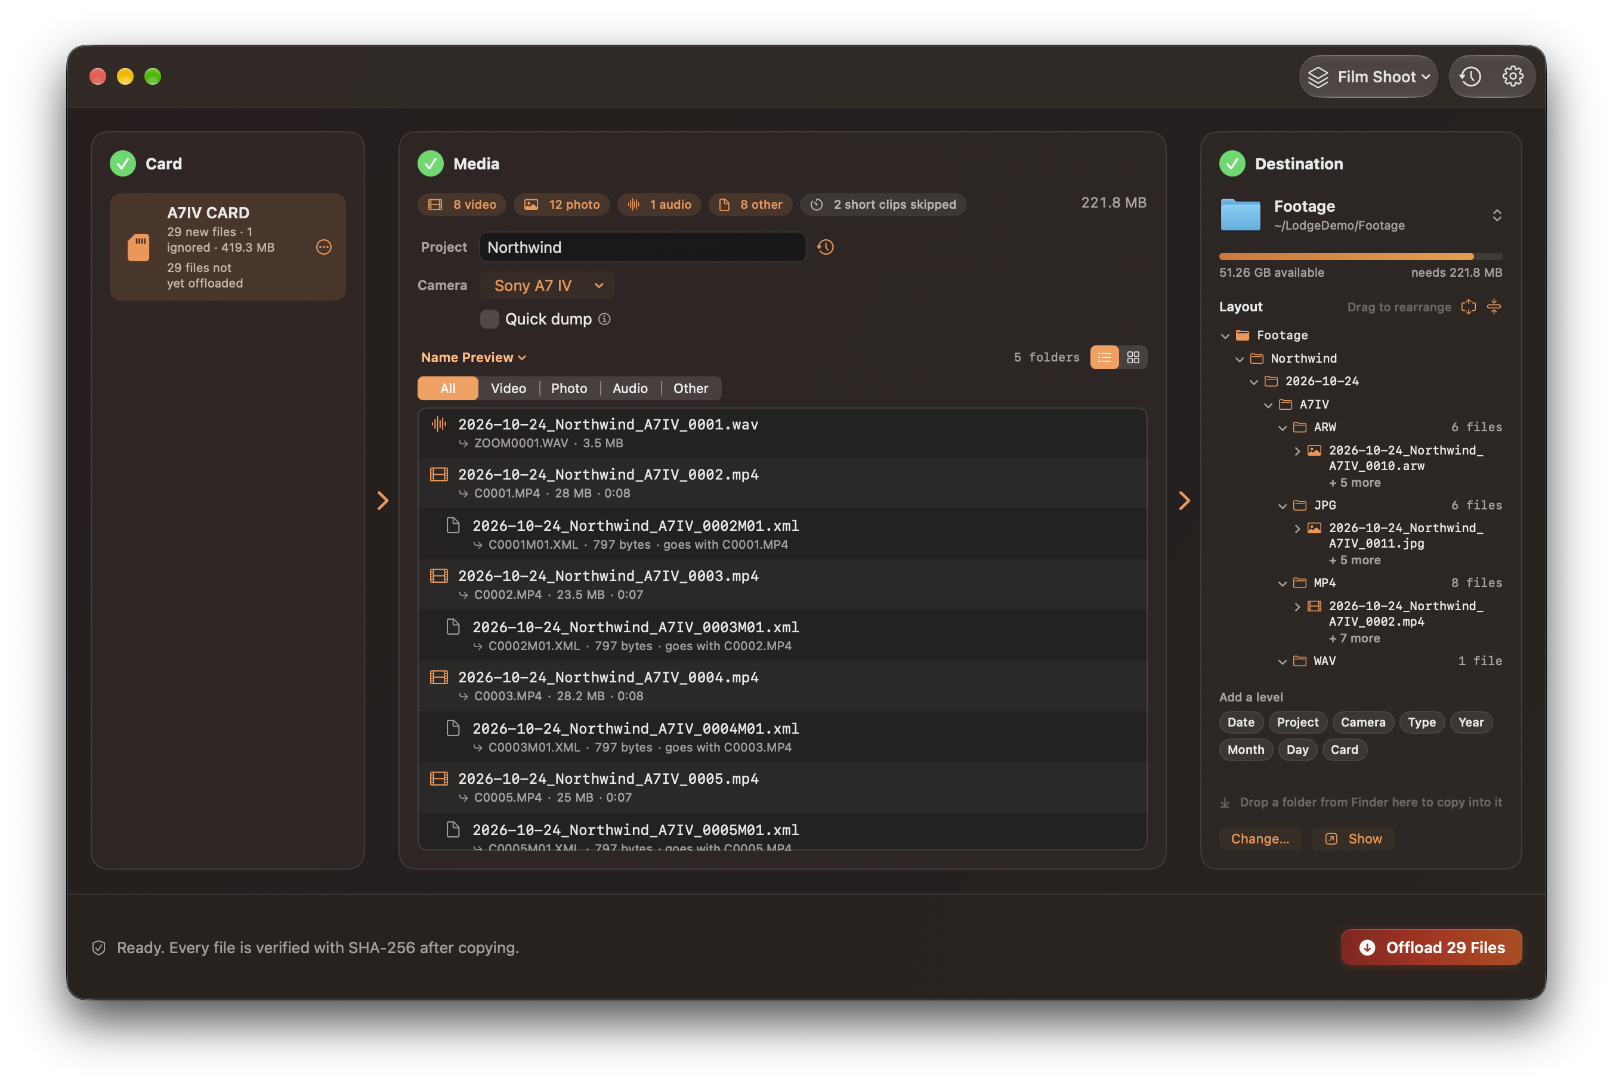Click the Quick dump info icon
The width and height of the screenshot is (1613, 1088).
604,319
